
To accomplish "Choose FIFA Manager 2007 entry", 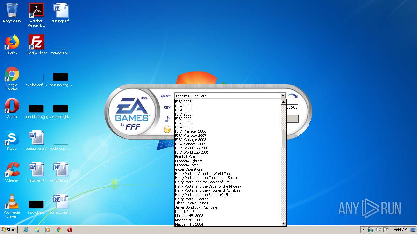I will click(227, 136).
